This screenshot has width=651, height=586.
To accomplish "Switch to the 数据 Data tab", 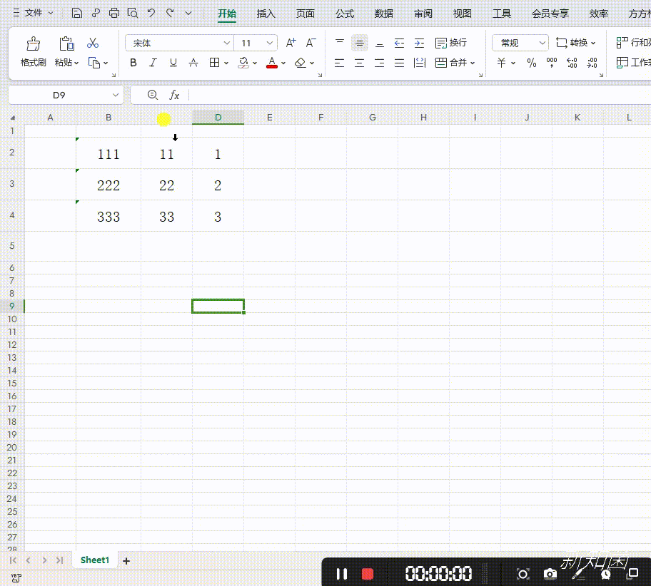I will tap(383, 14).
